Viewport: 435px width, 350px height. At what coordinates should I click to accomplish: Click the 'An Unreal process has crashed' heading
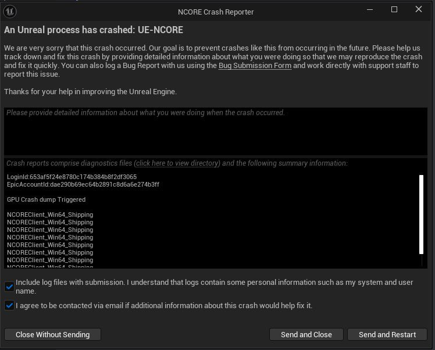pyautogui.click(x=94, y=30)
